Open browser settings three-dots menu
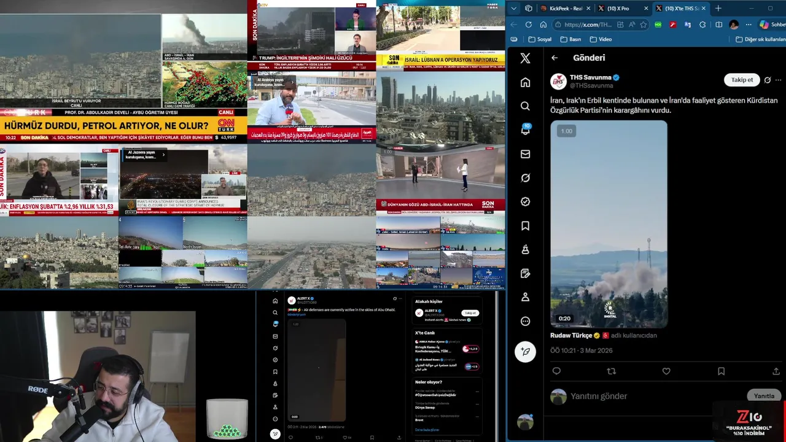The height and width of the screenshot is (442, 786). coord(749,25)
